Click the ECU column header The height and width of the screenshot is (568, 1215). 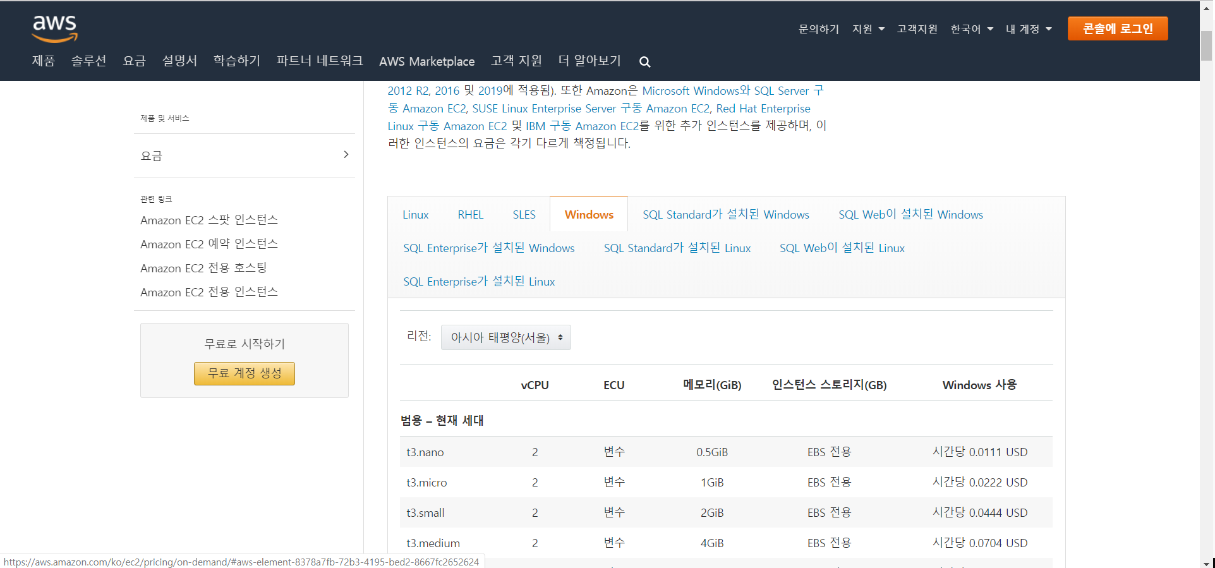[x=614, y=385]
